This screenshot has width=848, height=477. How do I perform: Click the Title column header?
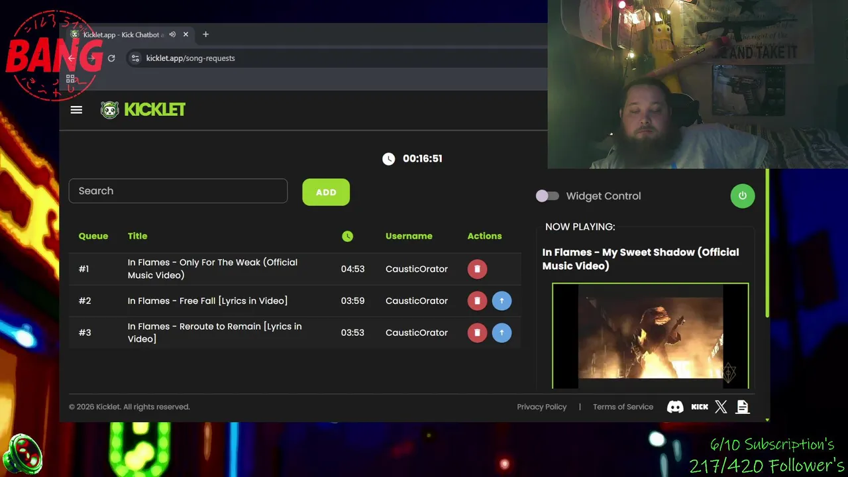[x=137, y=236]
